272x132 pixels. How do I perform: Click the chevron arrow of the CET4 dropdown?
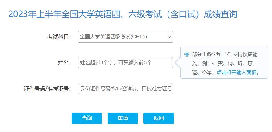pyautogui.click(x=169, y=37)
